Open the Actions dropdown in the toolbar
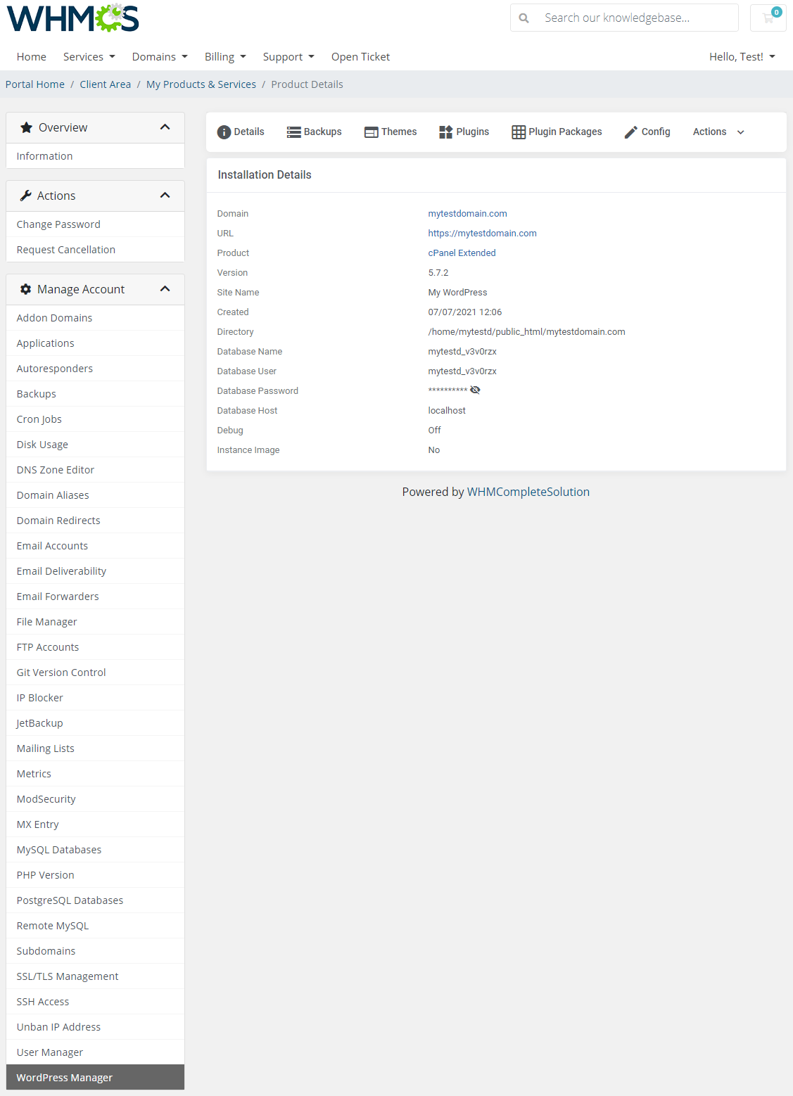 tap(717, 132)
